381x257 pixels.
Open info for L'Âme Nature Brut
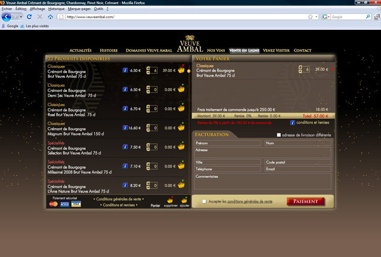125,186
